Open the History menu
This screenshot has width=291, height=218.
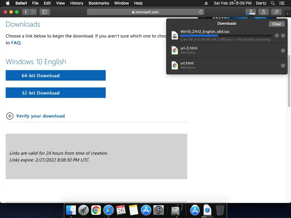point(77,3)
